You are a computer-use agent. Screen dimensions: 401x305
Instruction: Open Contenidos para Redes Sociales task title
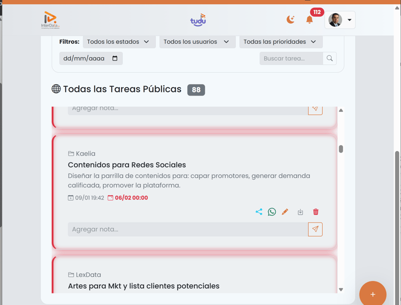pyautogui.click(x=127, y=165)
